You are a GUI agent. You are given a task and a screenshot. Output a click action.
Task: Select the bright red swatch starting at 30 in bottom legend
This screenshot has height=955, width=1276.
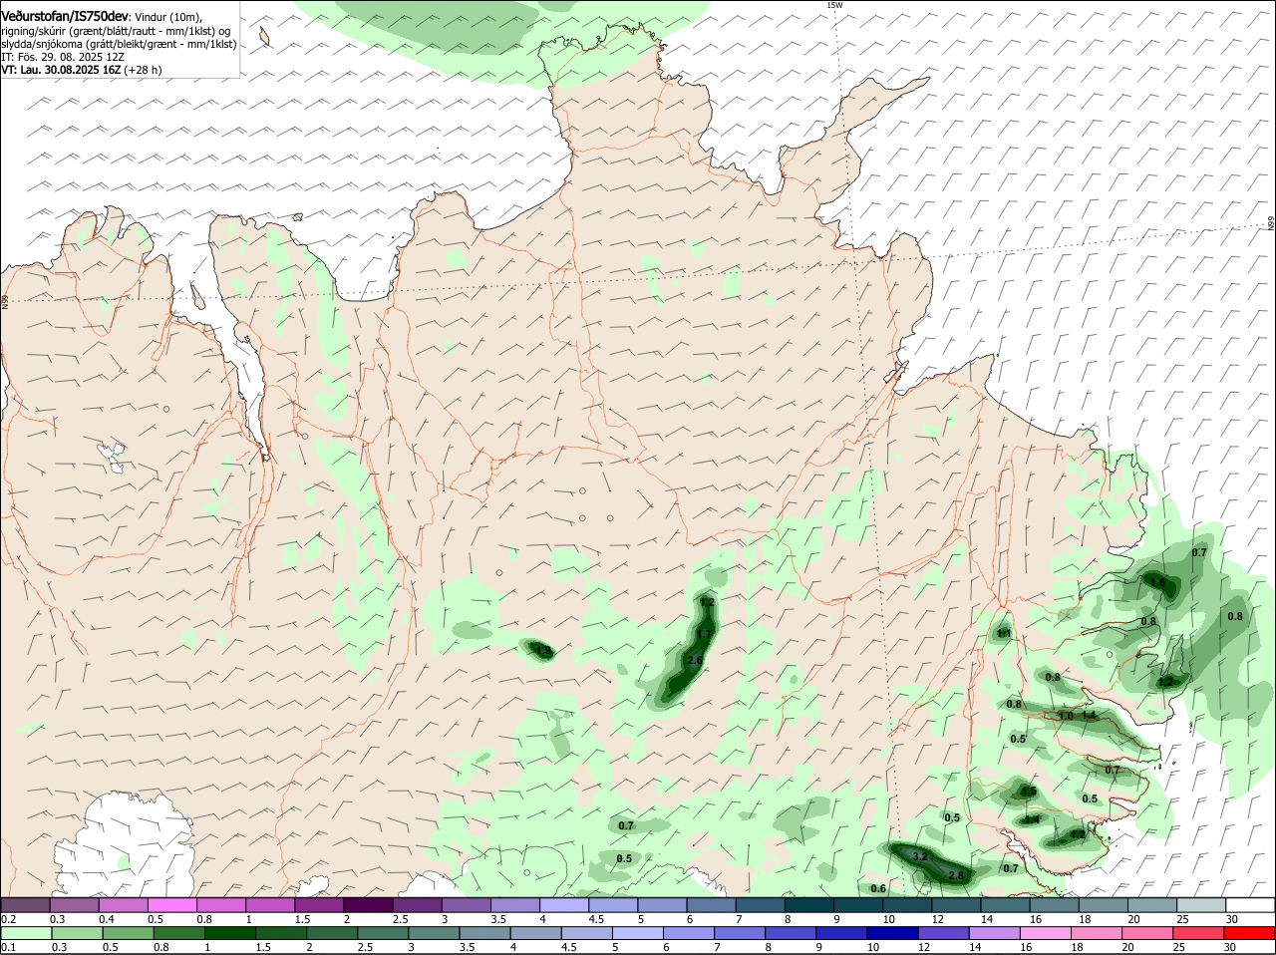tap(1249, 932)
